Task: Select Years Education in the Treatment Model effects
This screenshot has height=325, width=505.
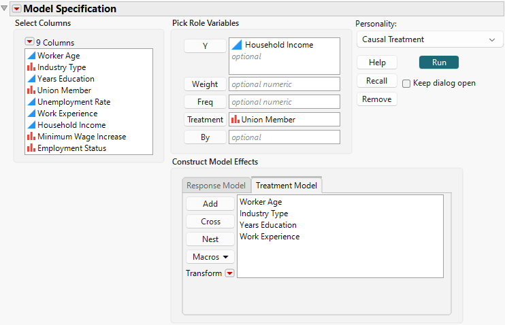Action: click(268, 225)
